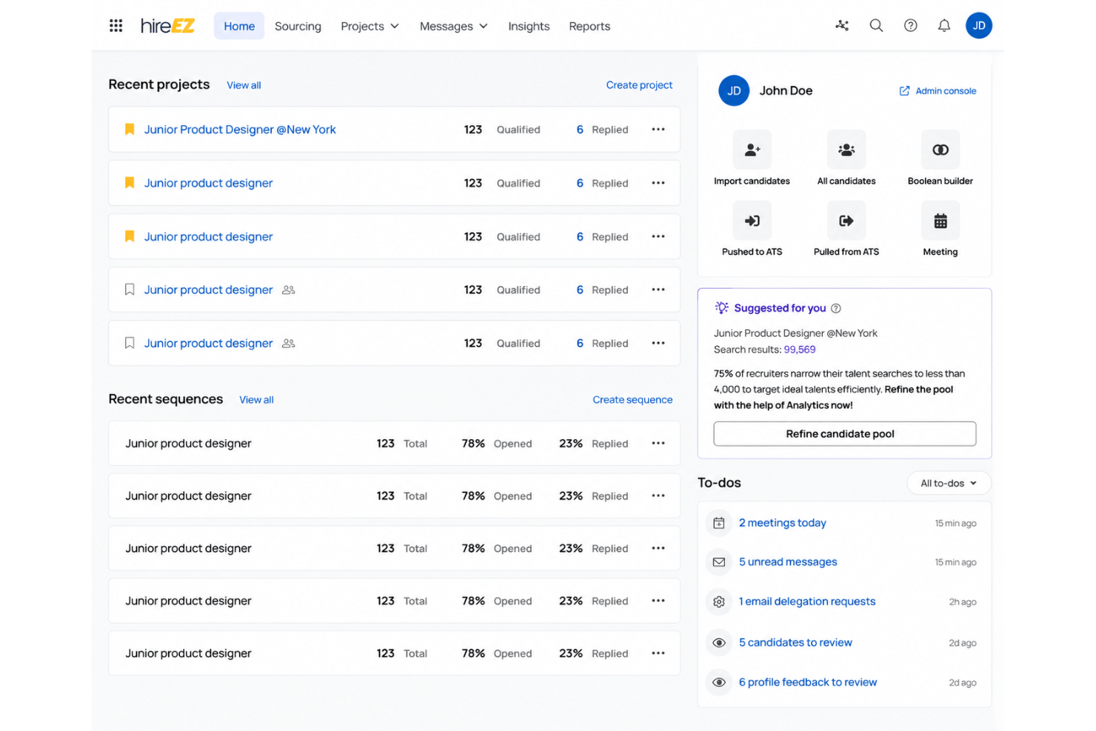Open more options for Junior Product Designer @New York

[658, 130]
